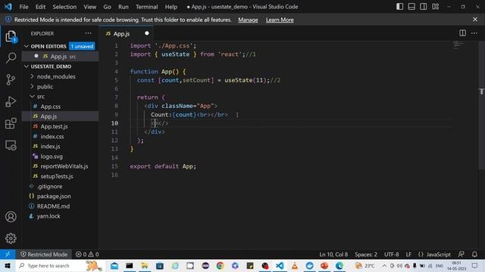485x272 pixels.
Task: Open the Selection menu
Action: 64,7
